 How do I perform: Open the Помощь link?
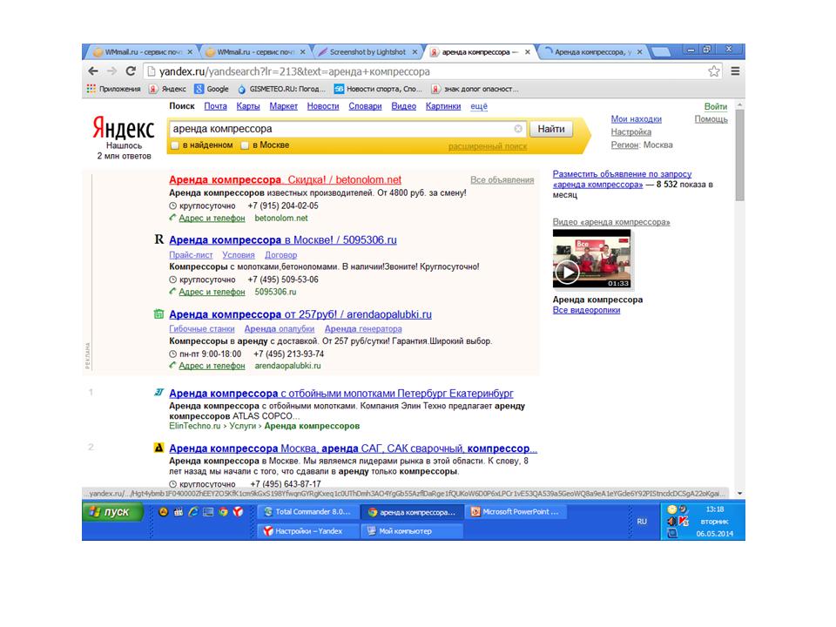[x=711, y=119]
